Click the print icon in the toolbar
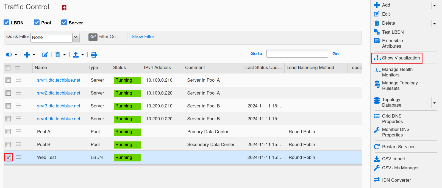442x188 pixels. pyautogui.click(x=94, y=55)
